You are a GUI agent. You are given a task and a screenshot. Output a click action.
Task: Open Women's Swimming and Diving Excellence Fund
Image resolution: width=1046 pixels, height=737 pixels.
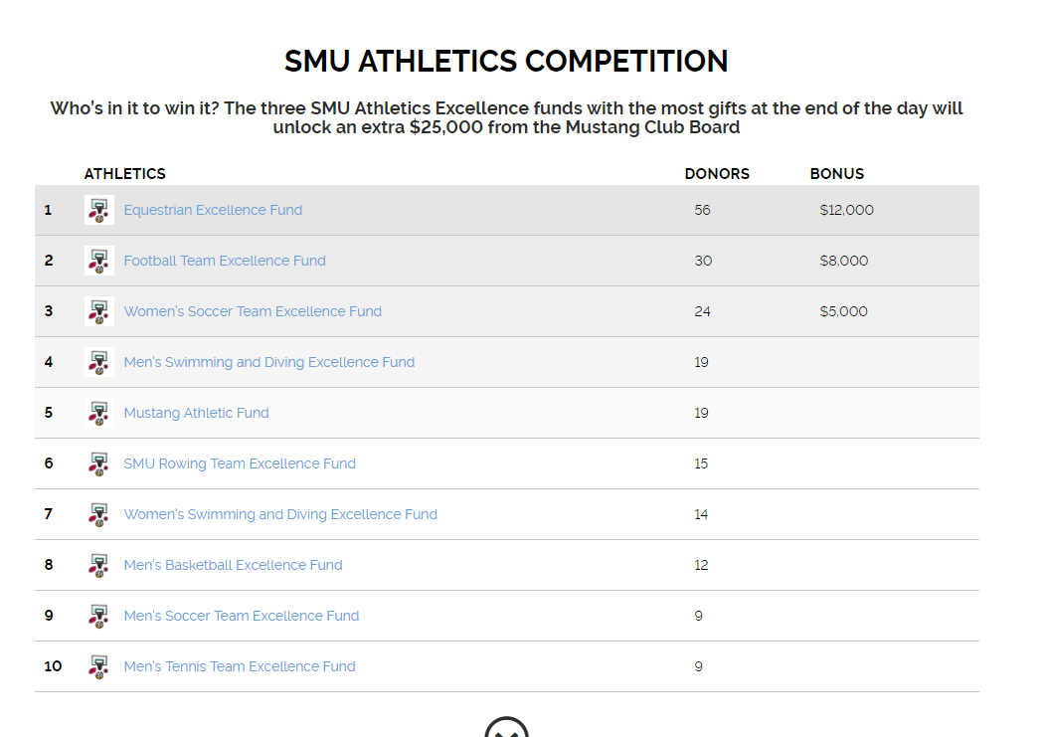pos(280,514)
